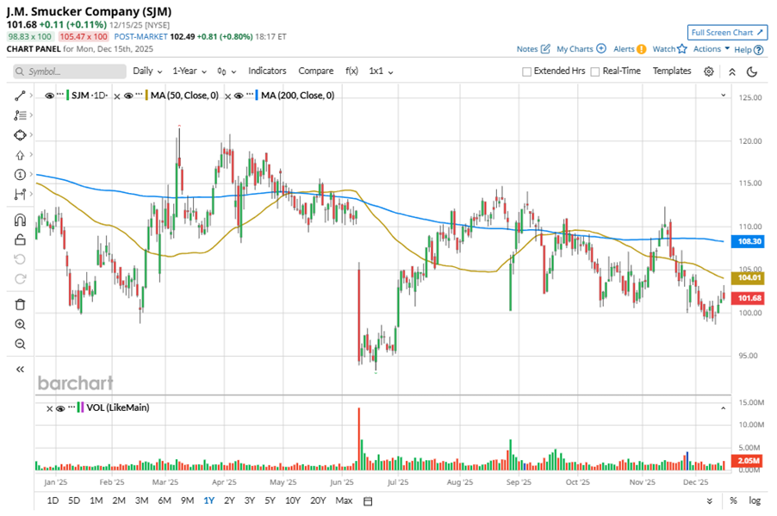Open the Indicators menu

point(267,71)
